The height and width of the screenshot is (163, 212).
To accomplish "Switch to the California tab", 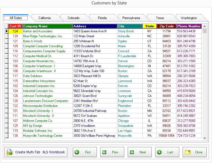I will pos(45,18).
